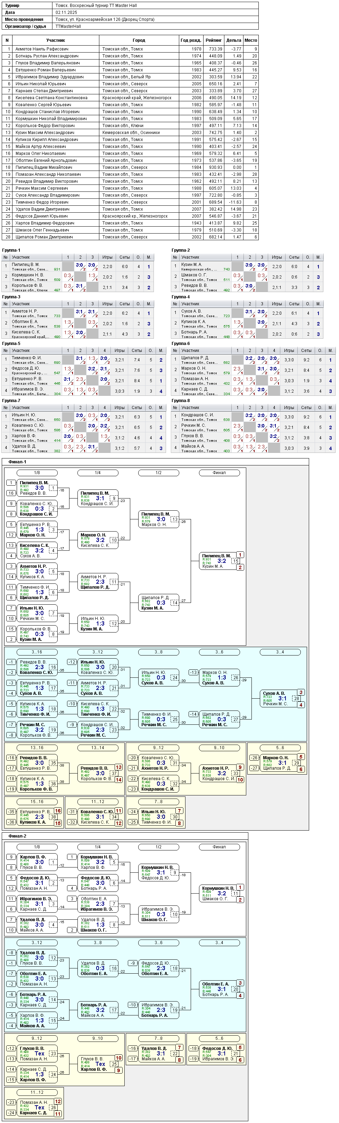Click the 'Группа-6' heading
The width and height of the screenshot is (339, 1123).
point(181,344)
